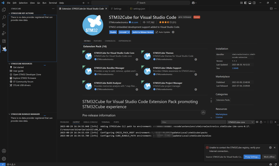
Task: Open More Actions in STM32CUBE sidebar header
Action: [x=53, y=9]
